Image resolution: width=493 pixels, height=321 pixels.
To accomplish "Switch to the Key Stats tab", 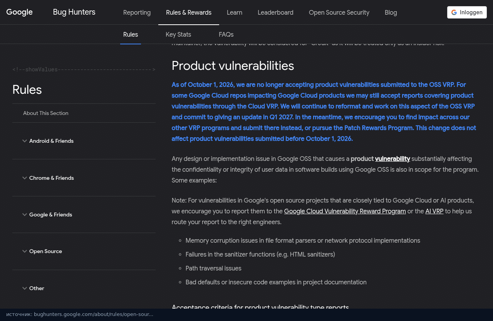I will click(x=178, y=34).
